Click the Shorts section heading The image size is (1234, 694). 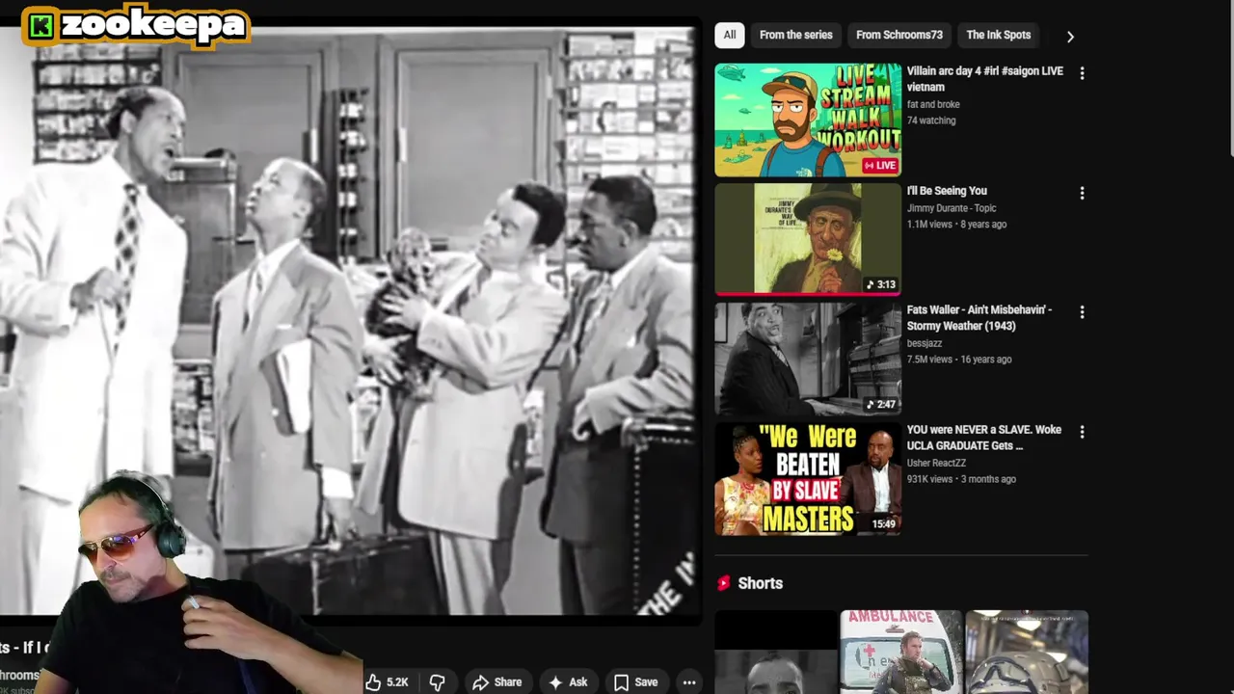click(760, 583)
